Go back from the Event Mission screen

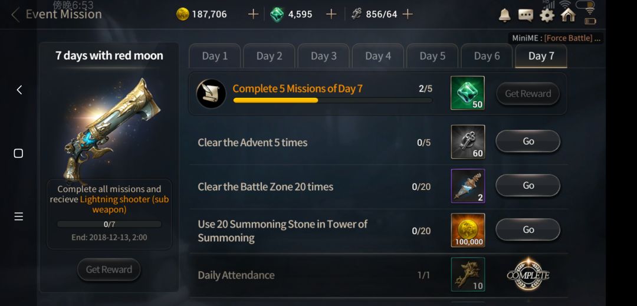15,15
